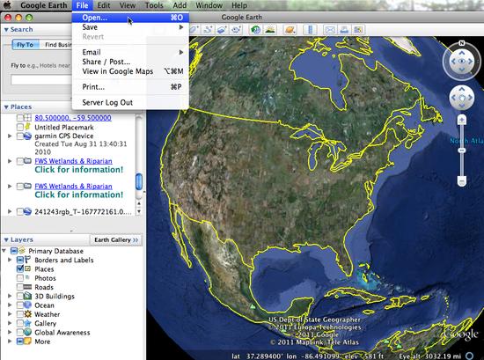Click the email envelope toolbar icon

click(330, 30)
